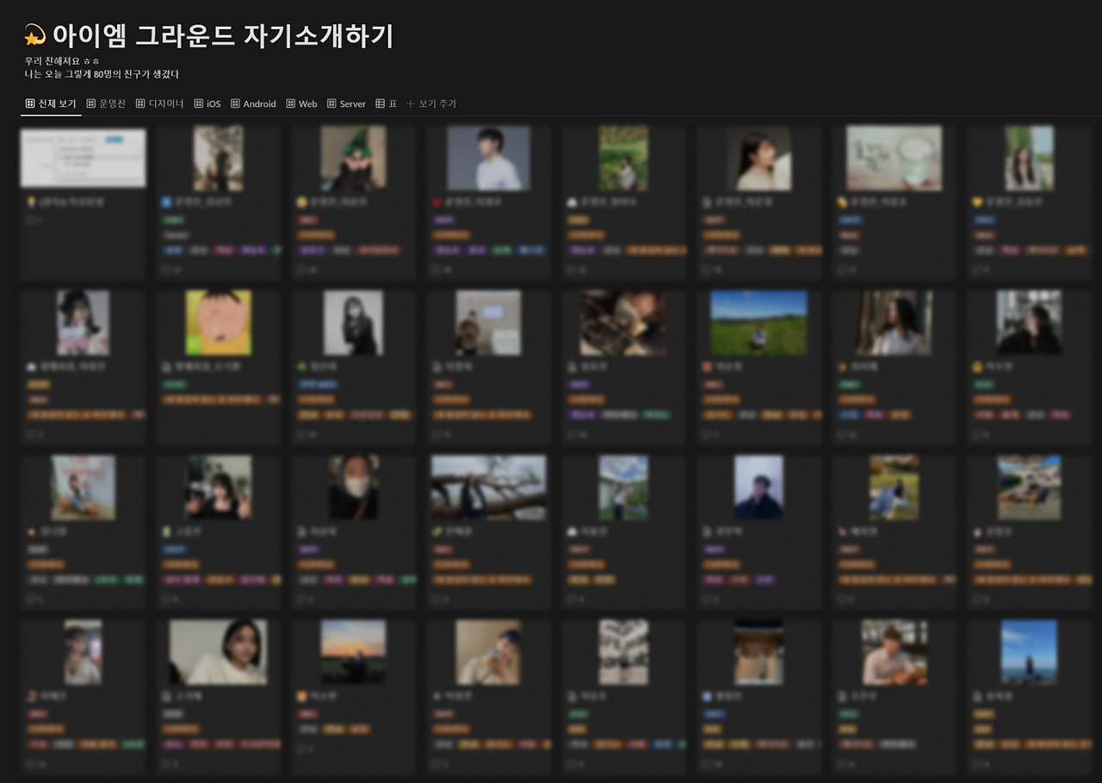Switch to the 전체 보기 view tab
Viewport: 1102px width, 783px height.
point(51,103)
